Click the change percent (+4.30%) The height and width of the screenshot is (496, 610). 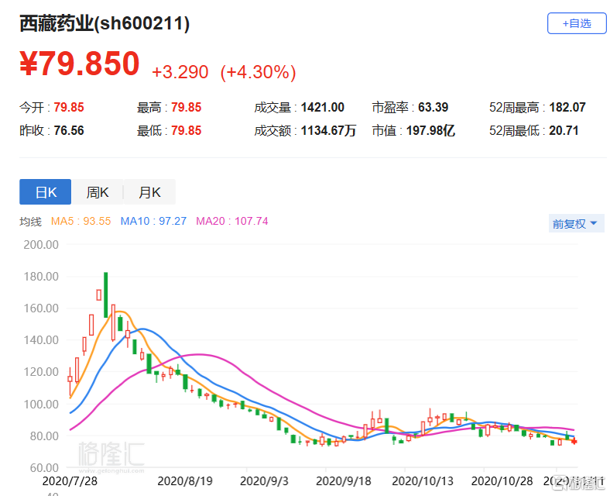pyautogui.click(x=258, y=72)
